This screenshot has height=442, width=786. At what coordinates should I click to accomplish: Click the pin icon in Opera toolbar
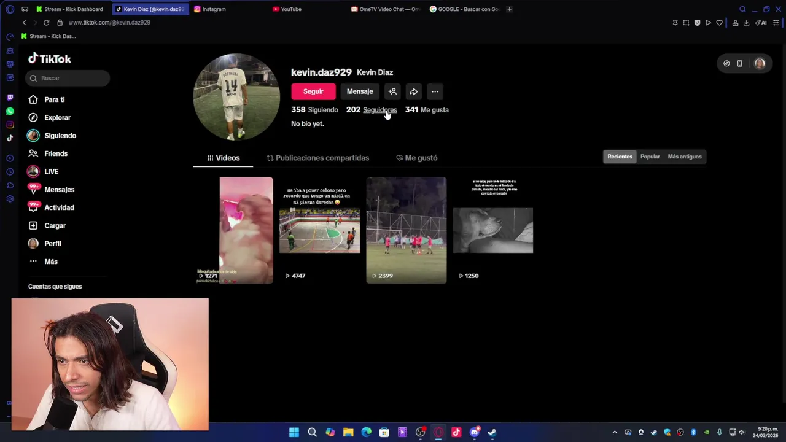[x=675, y=23]
